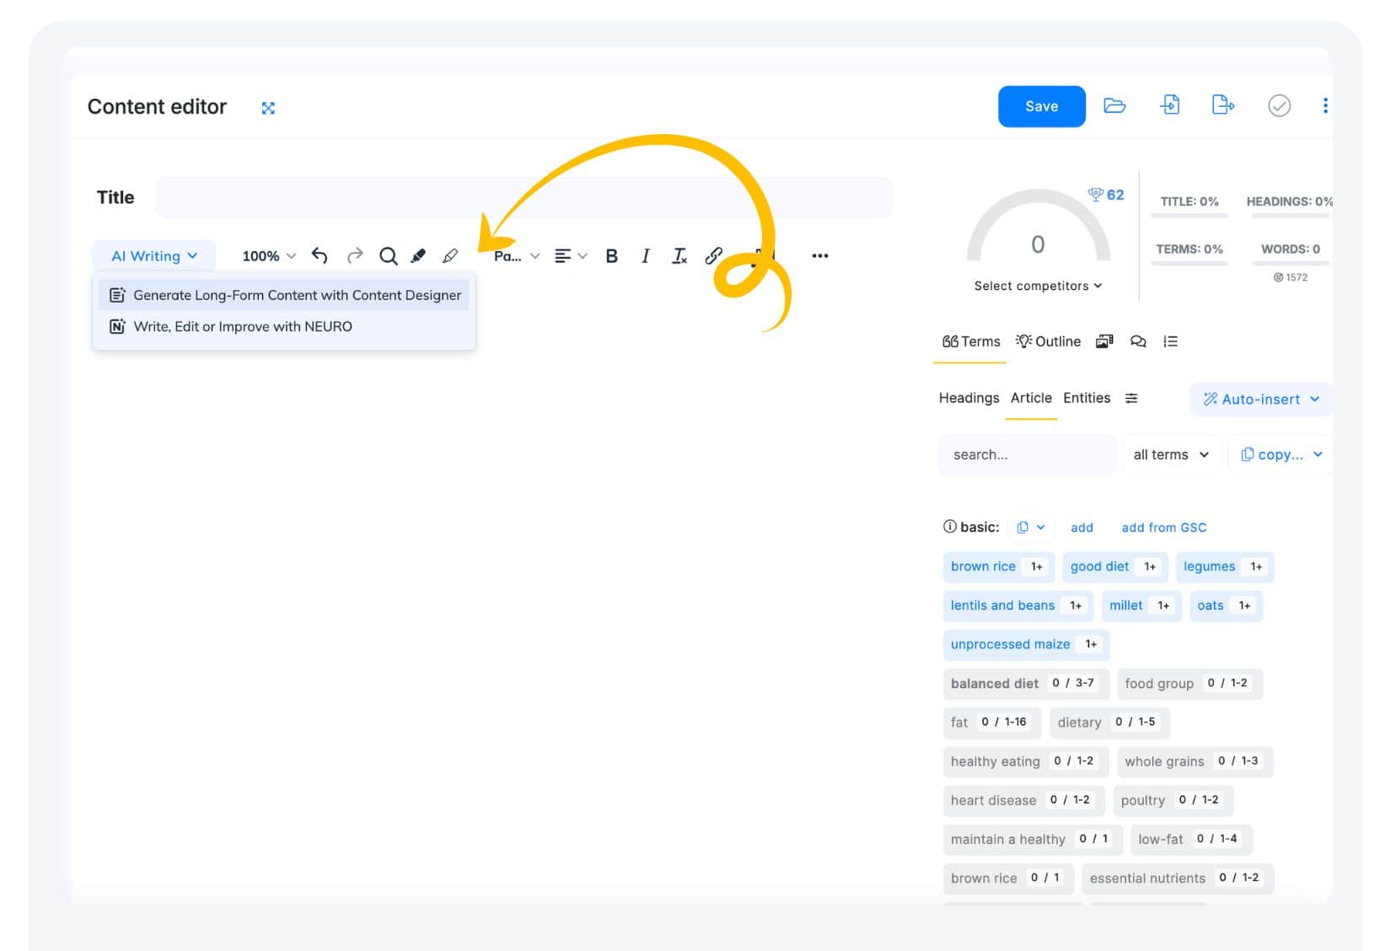1391x951 pixels.
Task: Open the paragraph style dropdown
Action: coord(517,256)
